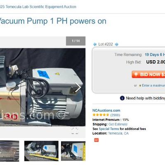Open Temecula Lab Scientific Equipment Auction breadcrumb
Image resolution: width=165 pixels, height=165 pixels.
click(38, 7)
